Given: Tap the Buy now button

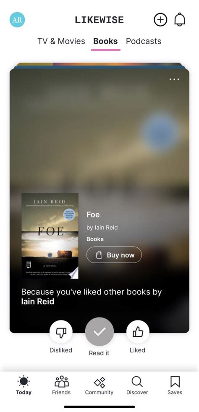Looking at the screenshot, I should click(x=114, y=255).
